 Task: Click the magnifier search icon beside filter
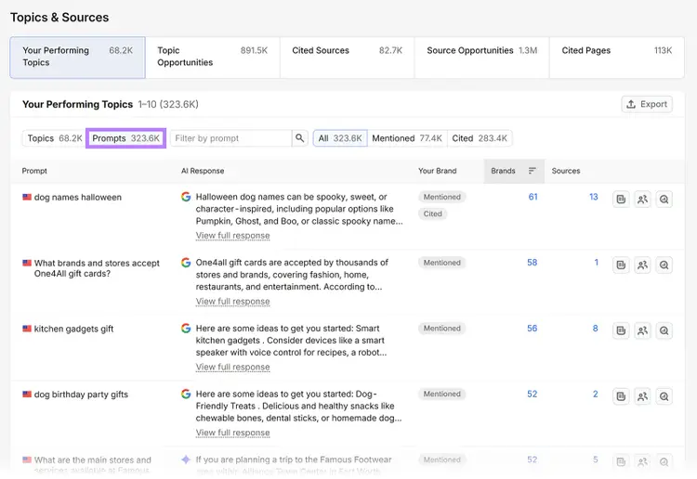300,138
